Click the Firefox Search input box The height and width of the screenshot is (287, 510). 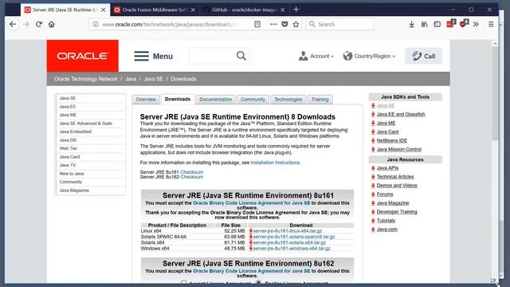click(340, 24)
